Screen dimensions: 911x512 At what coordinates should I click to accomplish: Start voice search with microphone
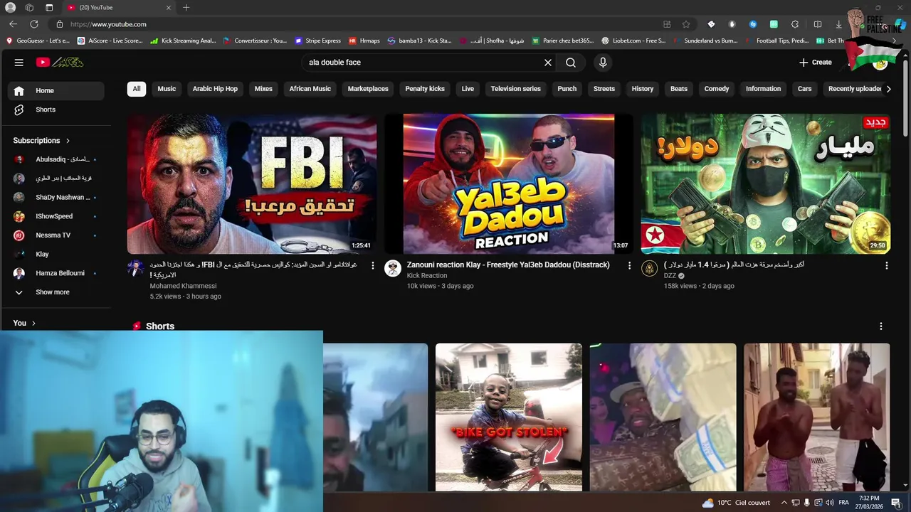click(x=603, y=63)
